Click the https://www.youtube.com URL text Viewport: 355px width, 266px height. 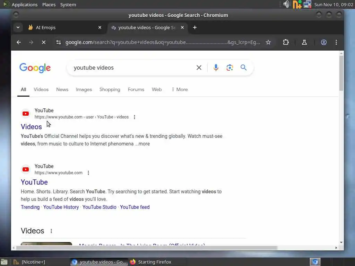tap(58, 173)
